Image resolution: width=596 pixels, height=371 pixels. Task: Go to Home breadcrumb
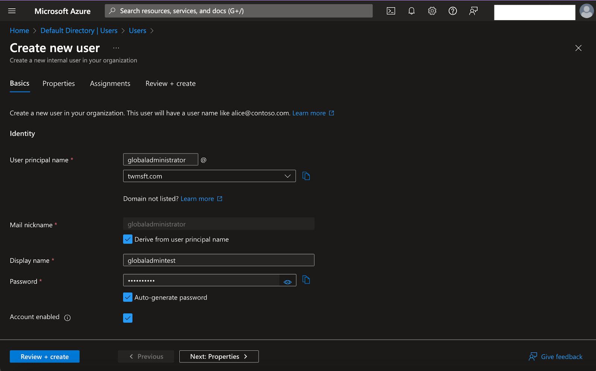pos(19,31)
